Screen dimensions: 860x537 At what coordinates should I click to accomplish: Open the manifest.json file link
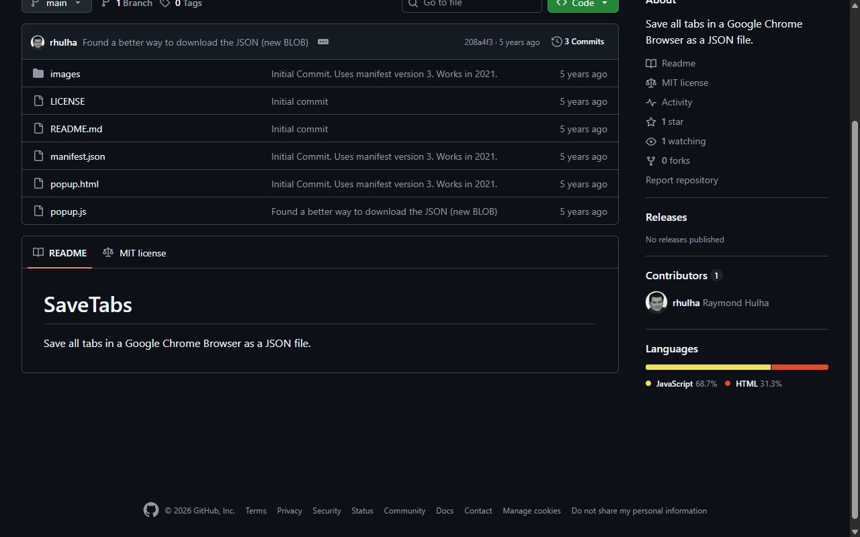point(77,156)
